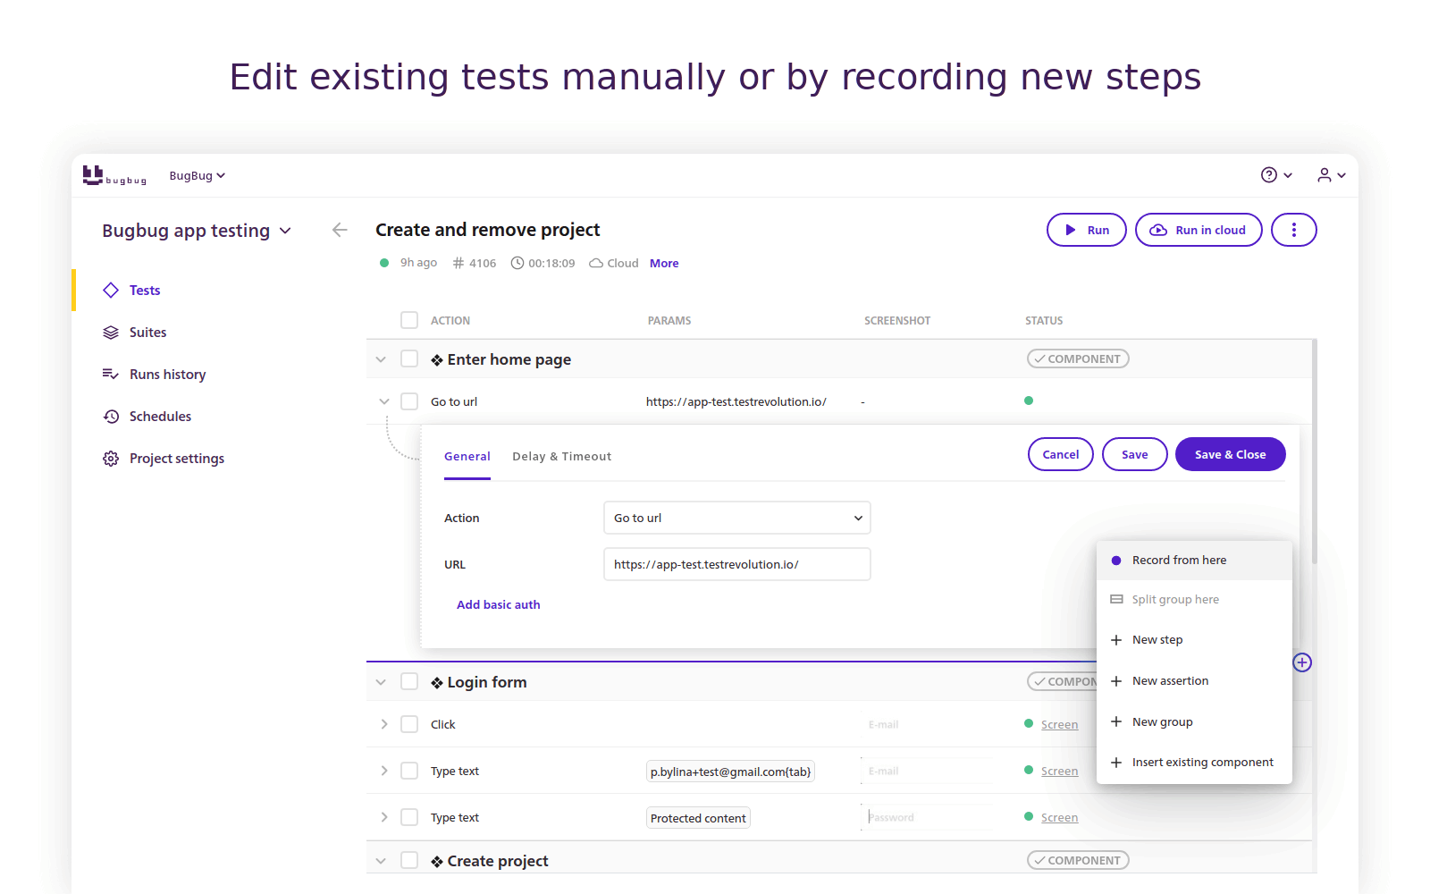Open the Action dropdown showing Go to url
This screenshot has width=1430, height=894.
coord(736,518)
